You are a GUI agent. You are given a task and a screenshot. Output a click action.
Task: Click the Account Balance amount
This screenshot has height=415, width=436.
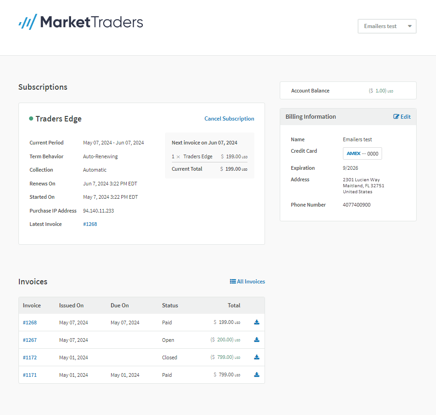(x=381, y=90)
